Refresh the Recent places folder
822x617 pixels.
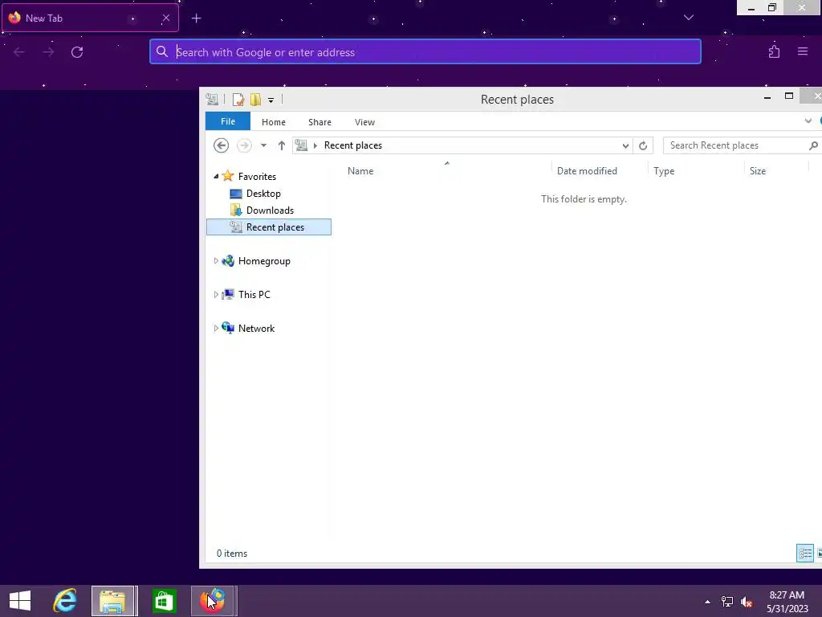[643, 146]
